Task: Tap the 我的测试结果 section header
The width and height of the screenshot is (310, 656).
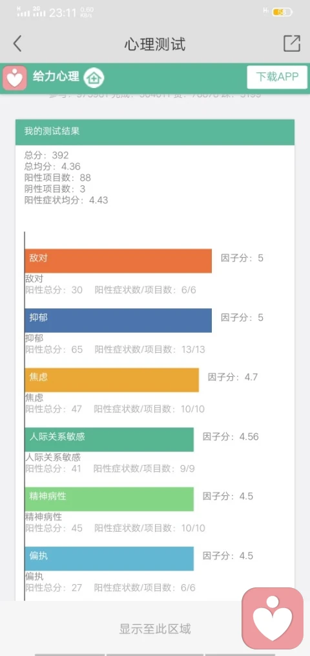Action: pyautogui.click(x=155, y=132)
